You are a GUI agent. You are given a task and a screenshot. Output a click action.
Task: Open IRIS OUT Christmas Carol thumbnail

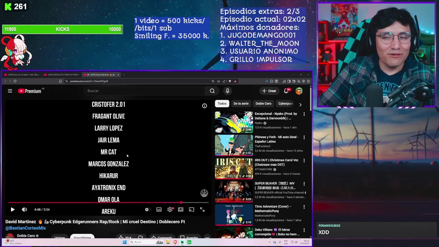[234, 168]
